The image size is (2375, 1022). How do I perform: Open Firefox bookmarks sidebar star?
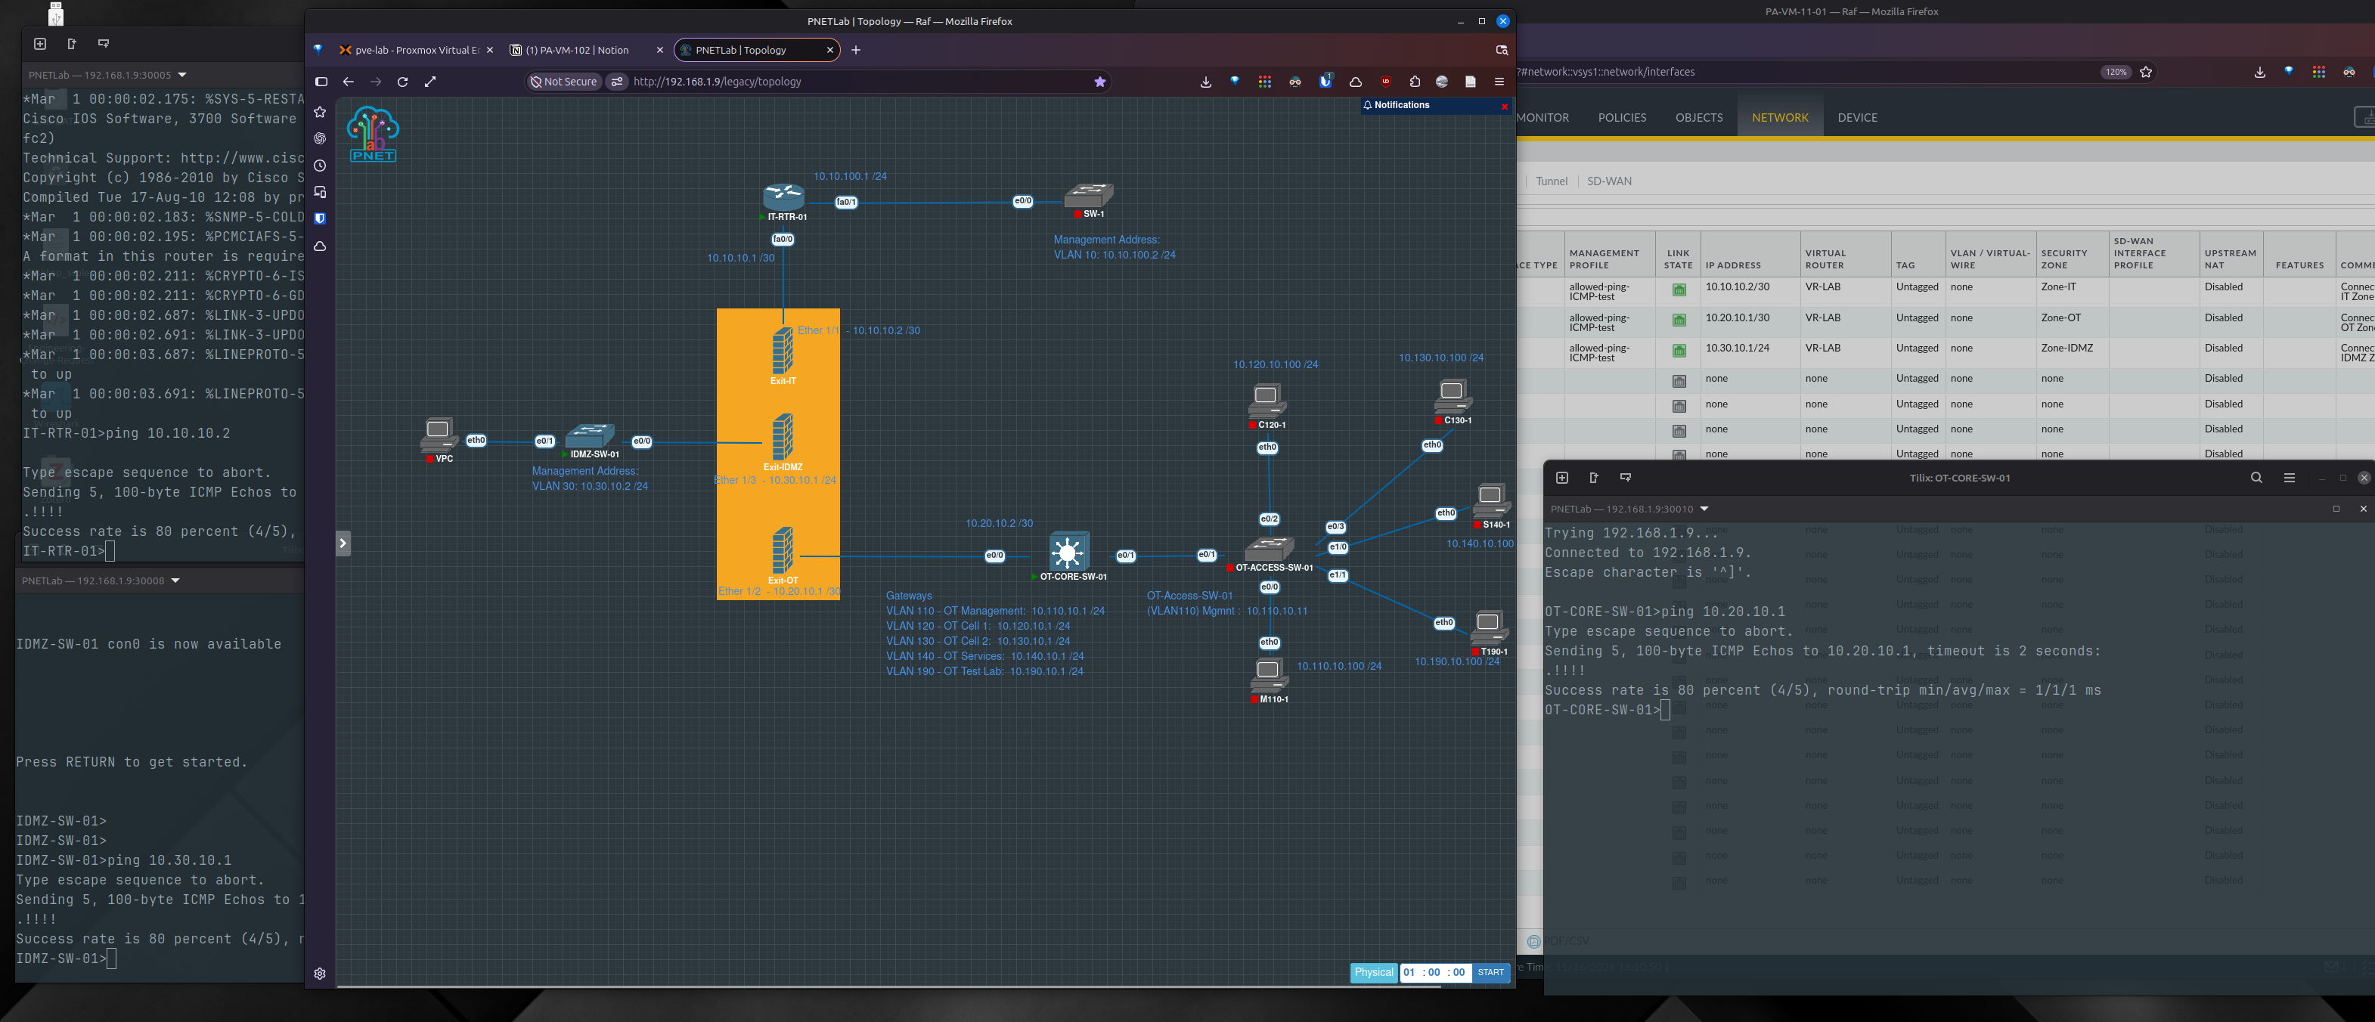(x=320, y=112)
